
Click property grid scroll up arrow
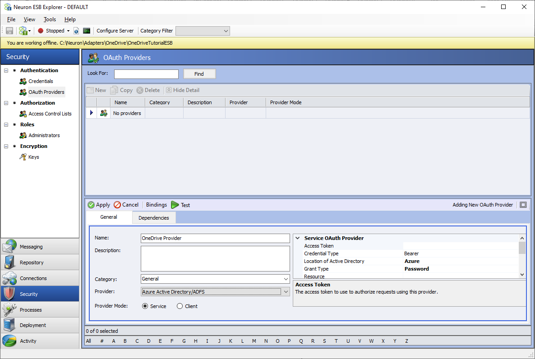click(x=522, y=238)
